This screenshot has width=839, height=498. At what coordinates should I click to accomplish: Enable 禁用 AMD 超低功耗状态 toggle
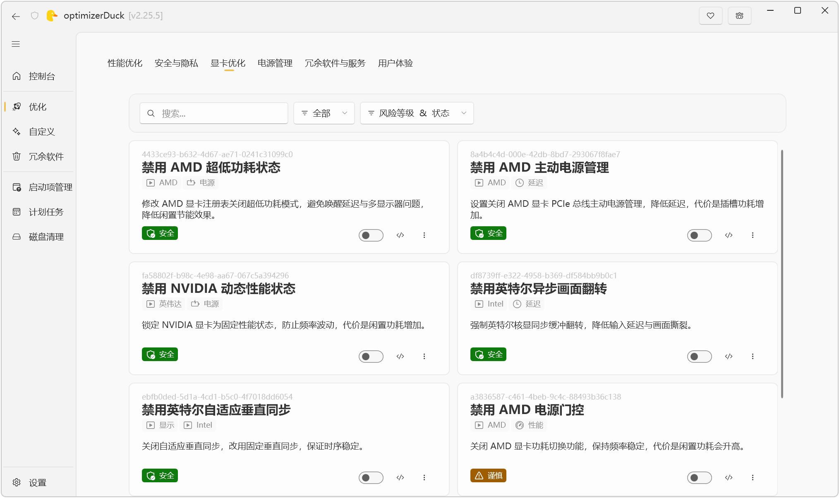(371, 235)
